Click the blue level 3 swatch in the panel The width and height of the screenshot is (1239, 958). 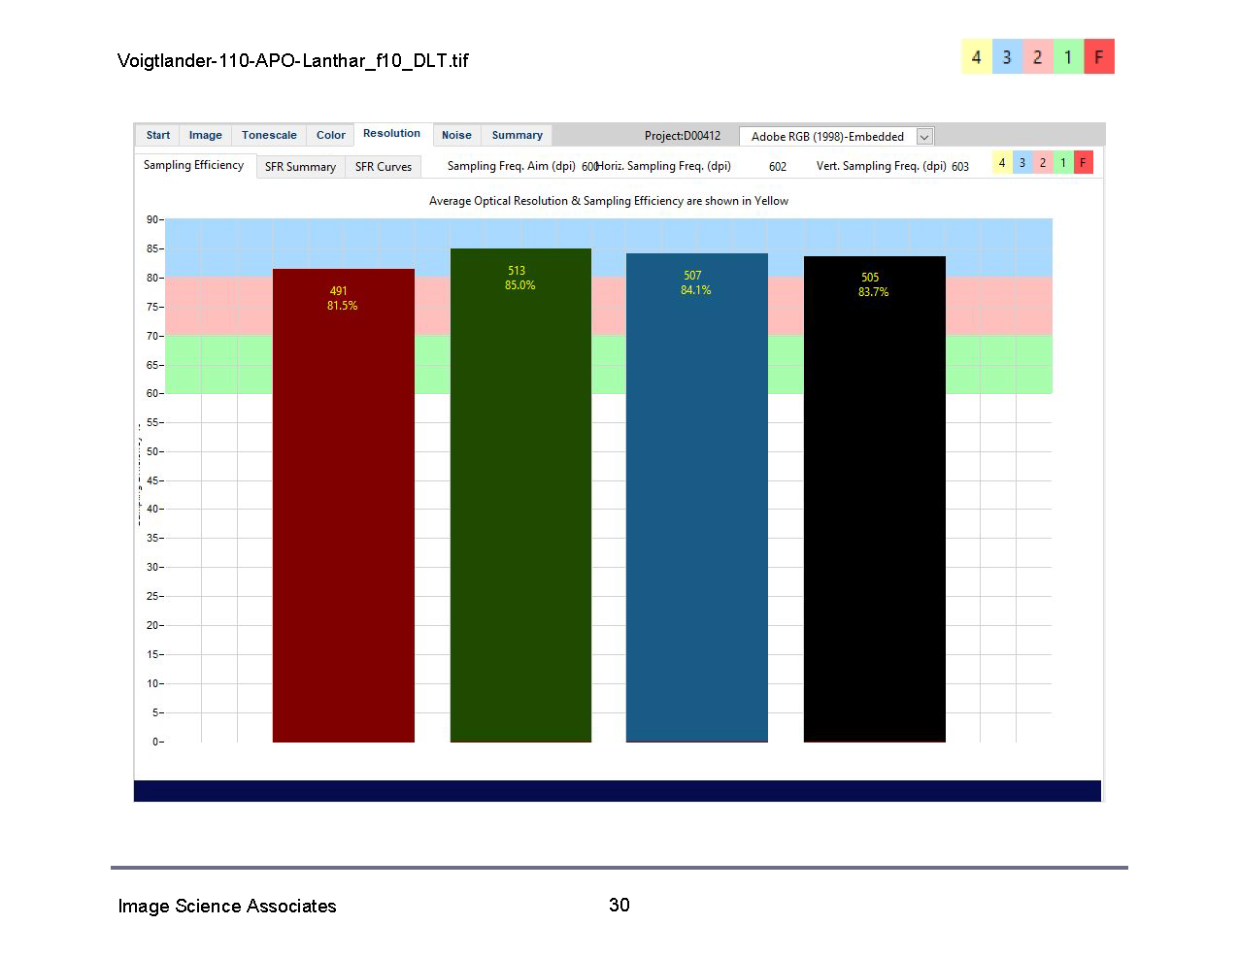(1022, 163)
